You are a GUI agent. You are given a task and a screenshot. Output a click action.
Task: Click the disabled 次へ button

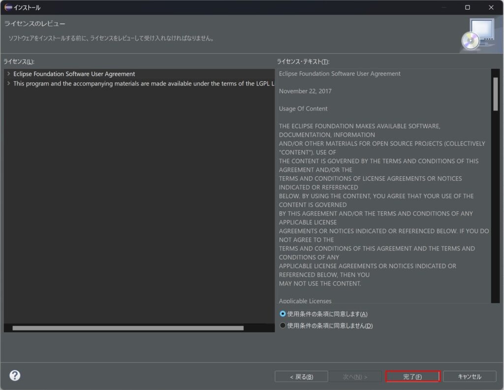click(356, 376)
